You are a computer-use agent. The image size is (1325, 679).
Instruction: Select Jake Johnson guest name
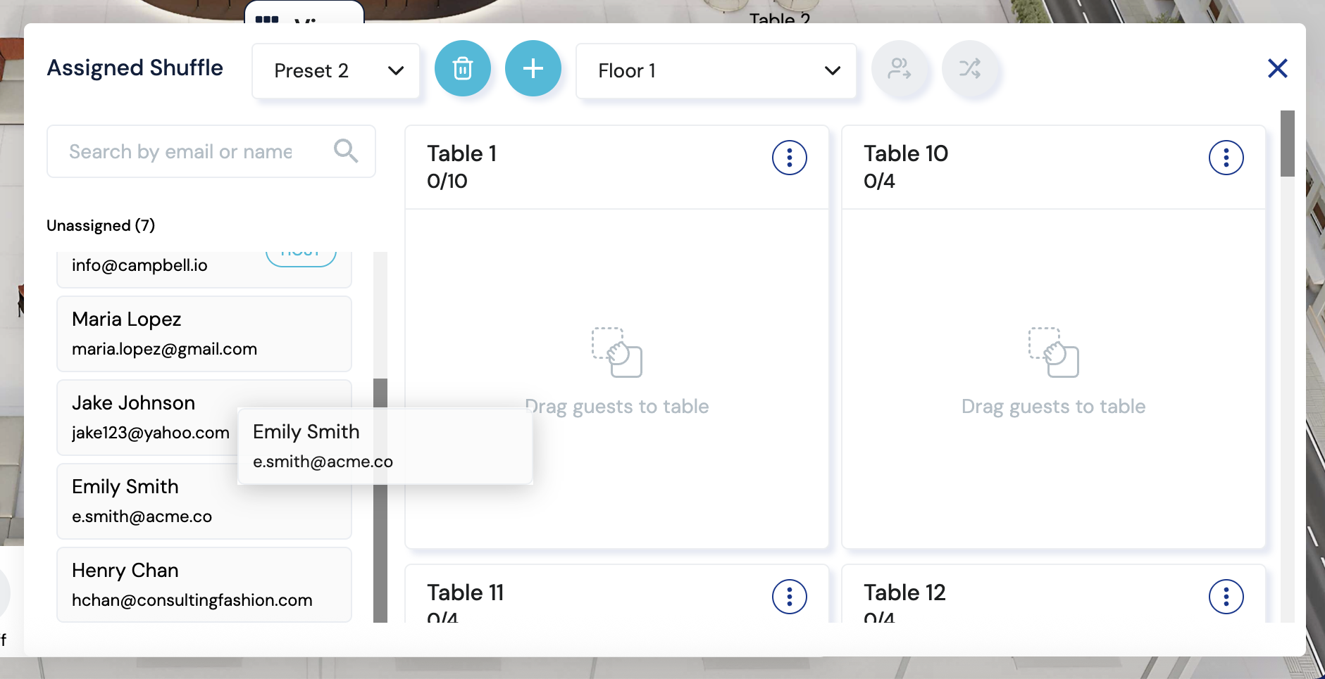(133, 402)
